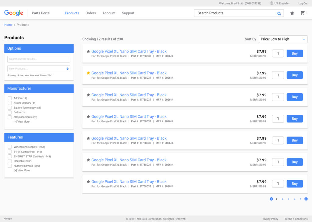
Task: Star the third product in the list
Action: click(88, 95)
